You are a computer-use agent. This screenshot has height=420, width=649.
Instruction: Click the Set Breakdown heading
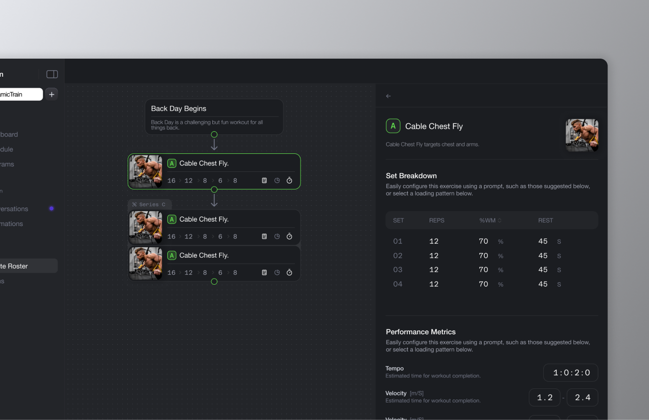tap(411, 176)
